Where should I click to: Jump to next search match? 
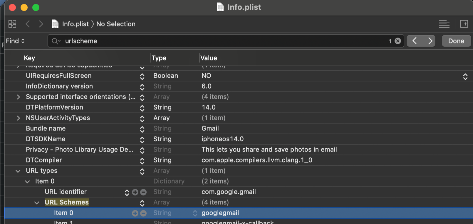(430, 41)
